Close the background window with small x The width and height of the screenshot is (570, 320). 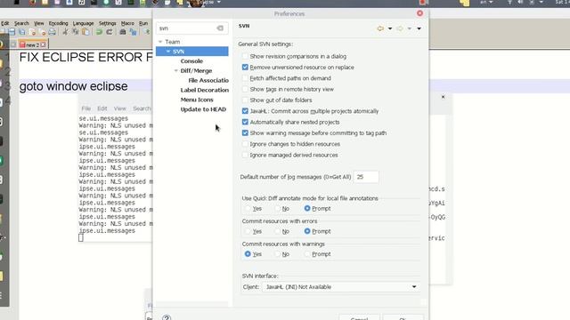coord(443,97)
